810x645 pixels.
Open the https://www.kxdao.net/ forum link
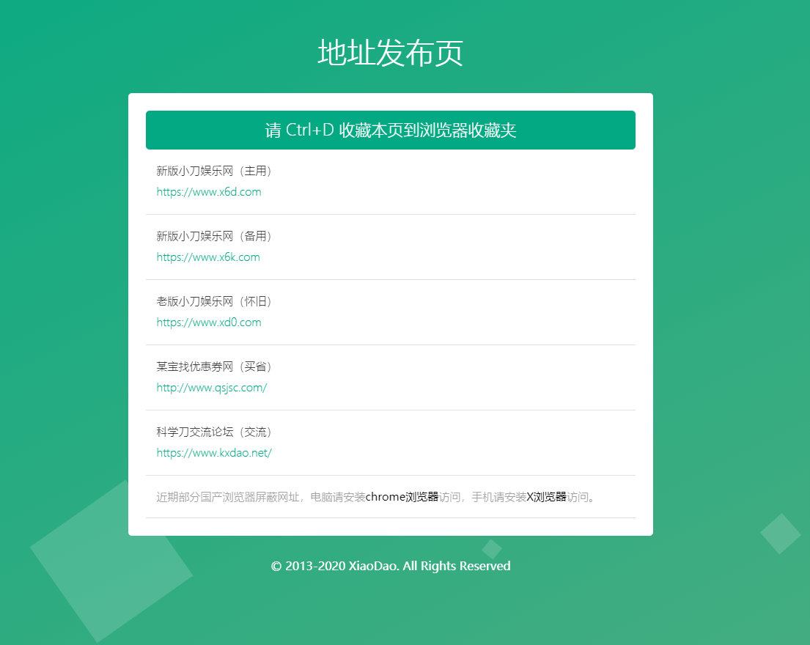pos(214,452)
